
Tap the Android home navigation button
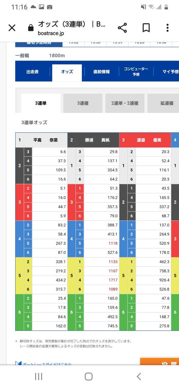pos(89,376)
